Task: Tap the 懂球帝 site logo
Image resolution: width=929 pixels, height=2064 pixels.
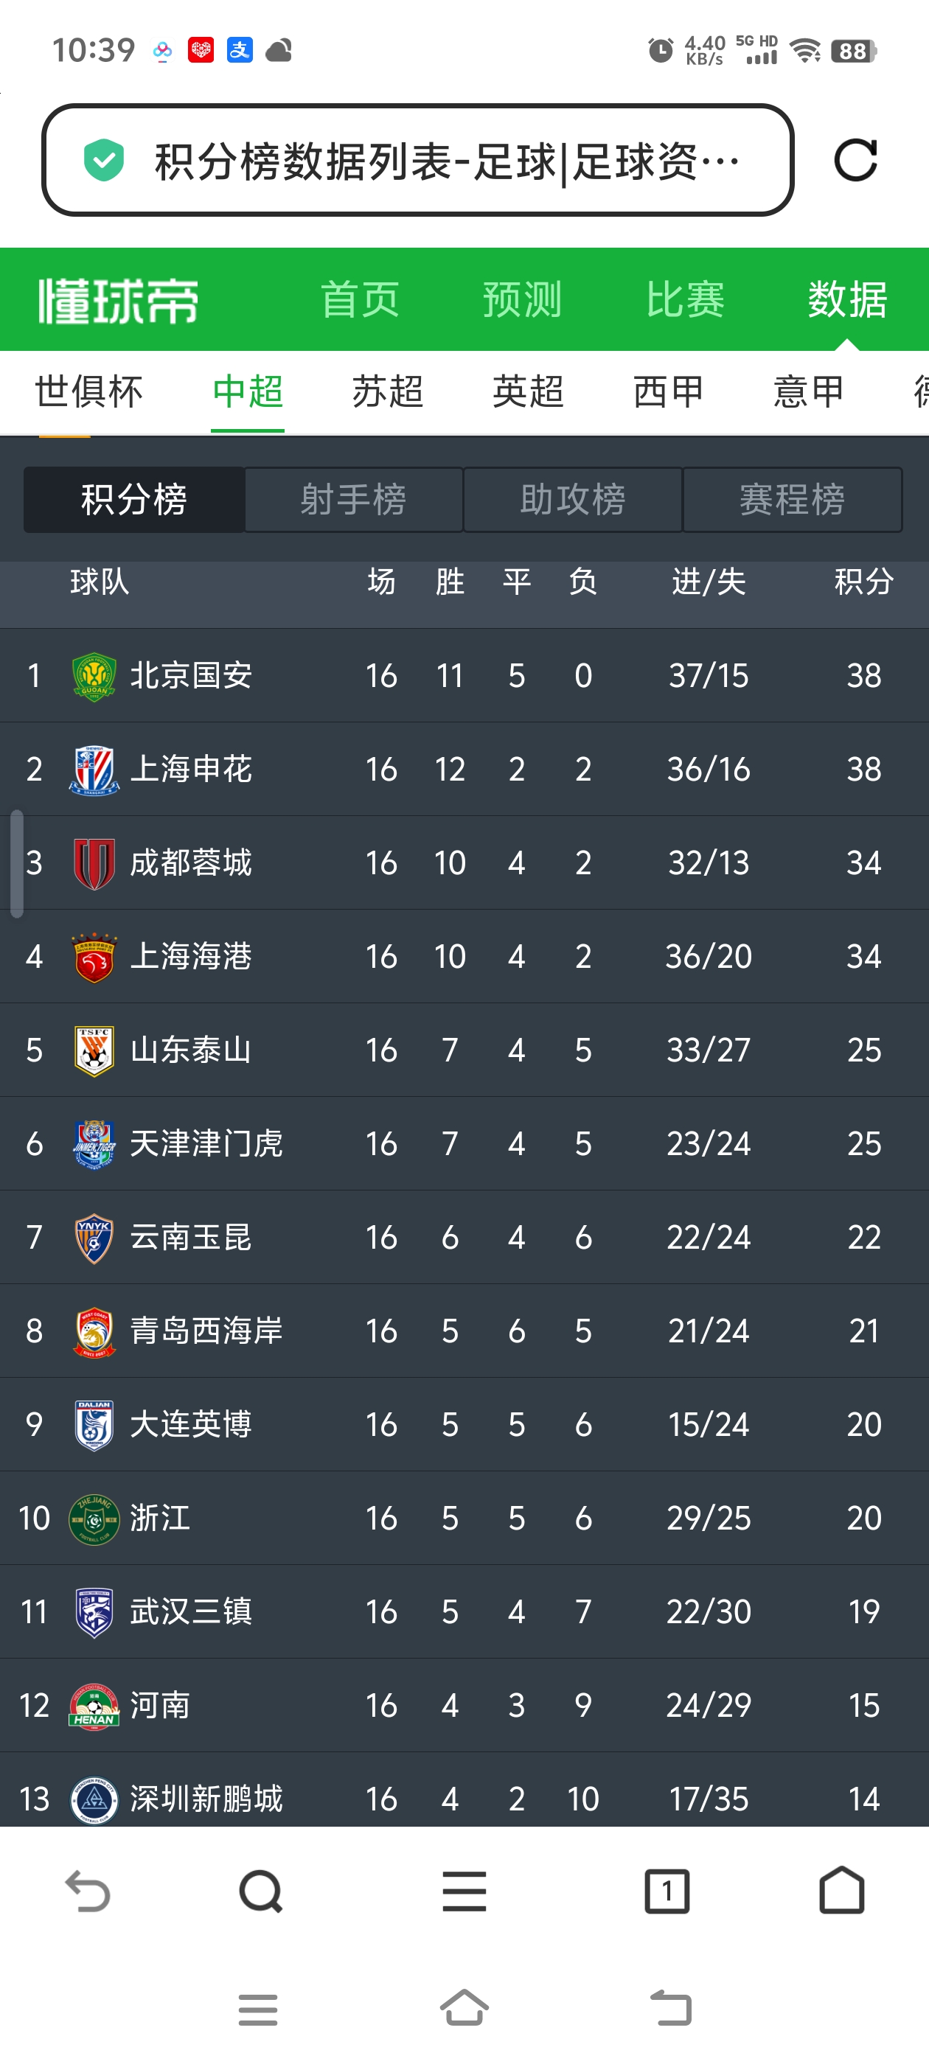Action: click(x=118, y=301)
